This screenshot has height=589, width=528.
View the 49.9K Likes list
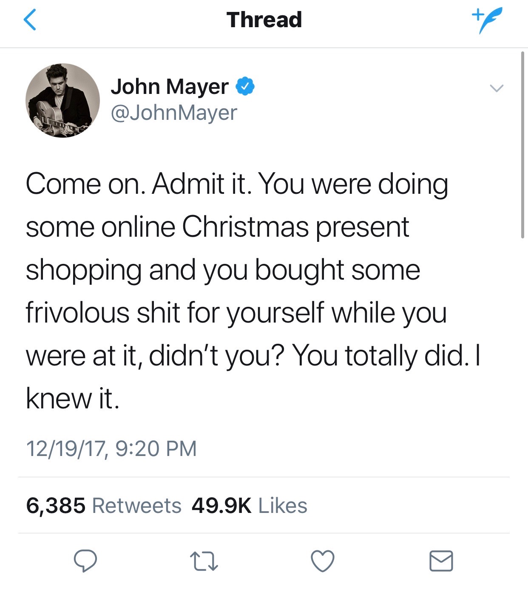[249, 506]
